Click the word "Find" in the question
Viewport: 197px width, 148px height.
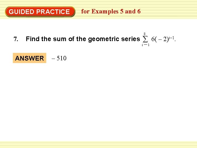(32, 39)
